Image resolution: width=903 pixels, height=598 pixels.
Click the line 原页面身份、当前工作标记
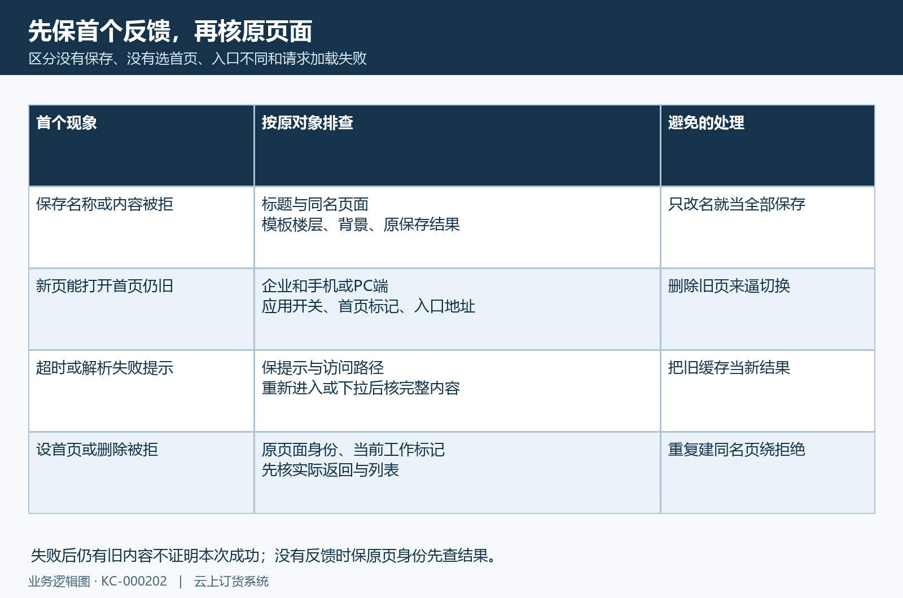pos(353,450)
